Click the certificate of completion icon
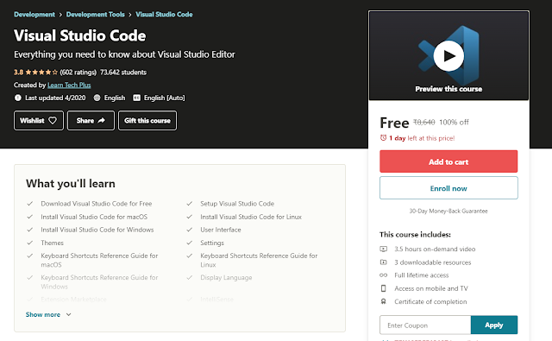 pyautogui.click(x=383, y=301)
